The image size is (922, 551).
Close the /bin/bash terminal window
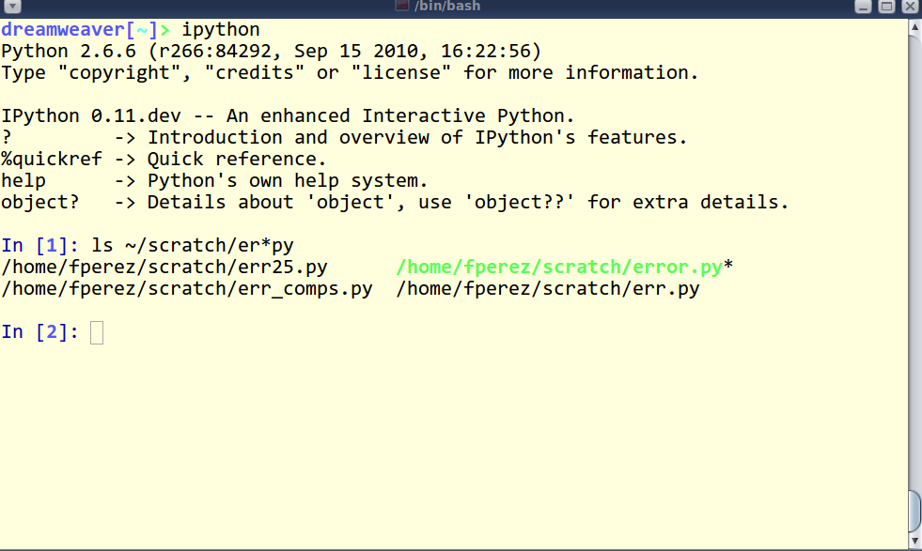click(910, 7)
